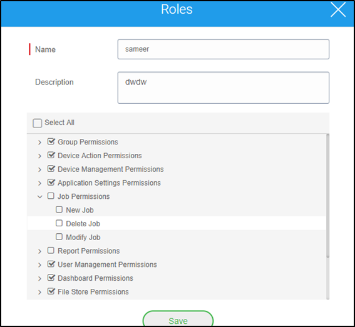
Task: Uncheck Group Permissions checkbox
Action: point(51,141)
